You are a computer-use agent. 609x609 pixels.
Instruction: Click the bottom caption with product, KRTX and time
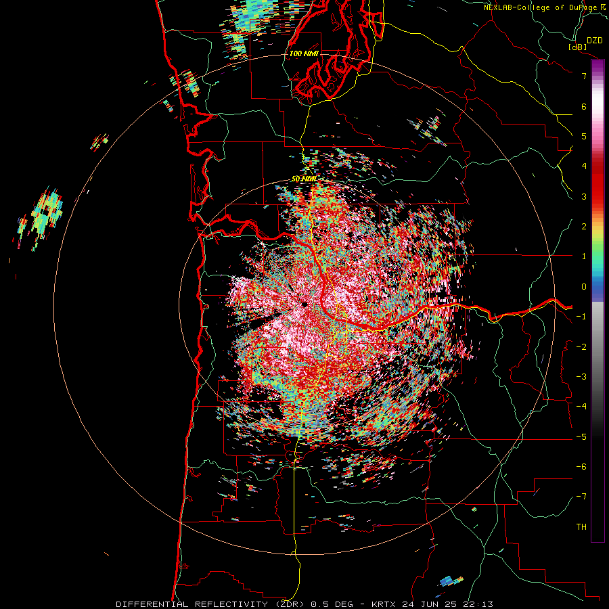[x=304, y=604]
